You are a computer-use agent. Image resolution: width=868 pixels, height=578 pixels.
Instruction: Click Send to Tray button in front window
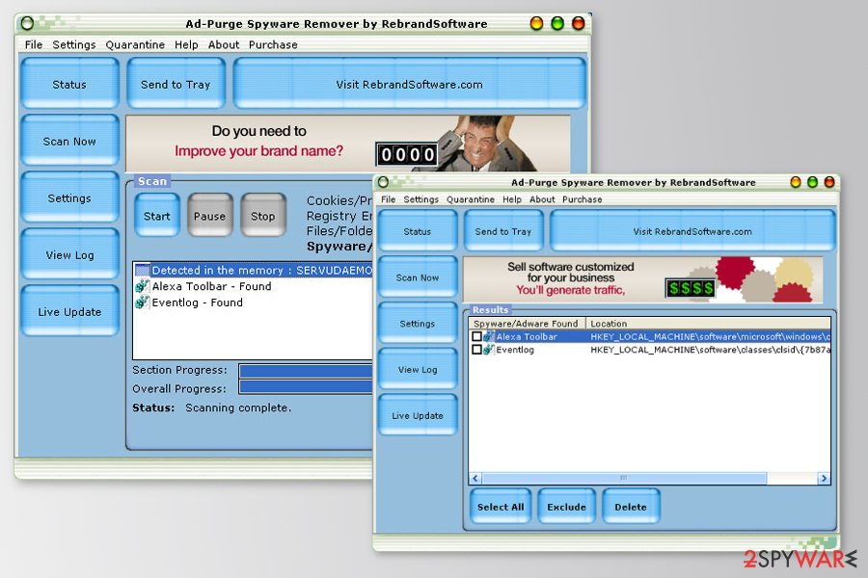tap(503, 231)
